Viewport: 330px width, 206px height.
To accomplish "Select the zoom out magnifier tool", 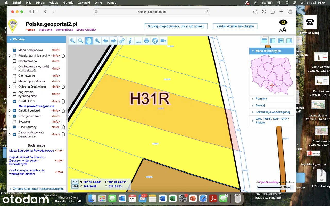I will click(81, 41).
